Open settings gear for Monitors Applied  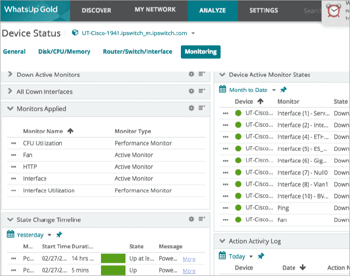(x=191, y=108)
